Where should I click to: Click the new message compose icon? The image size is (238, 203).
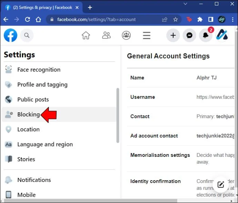coord(220,184)
